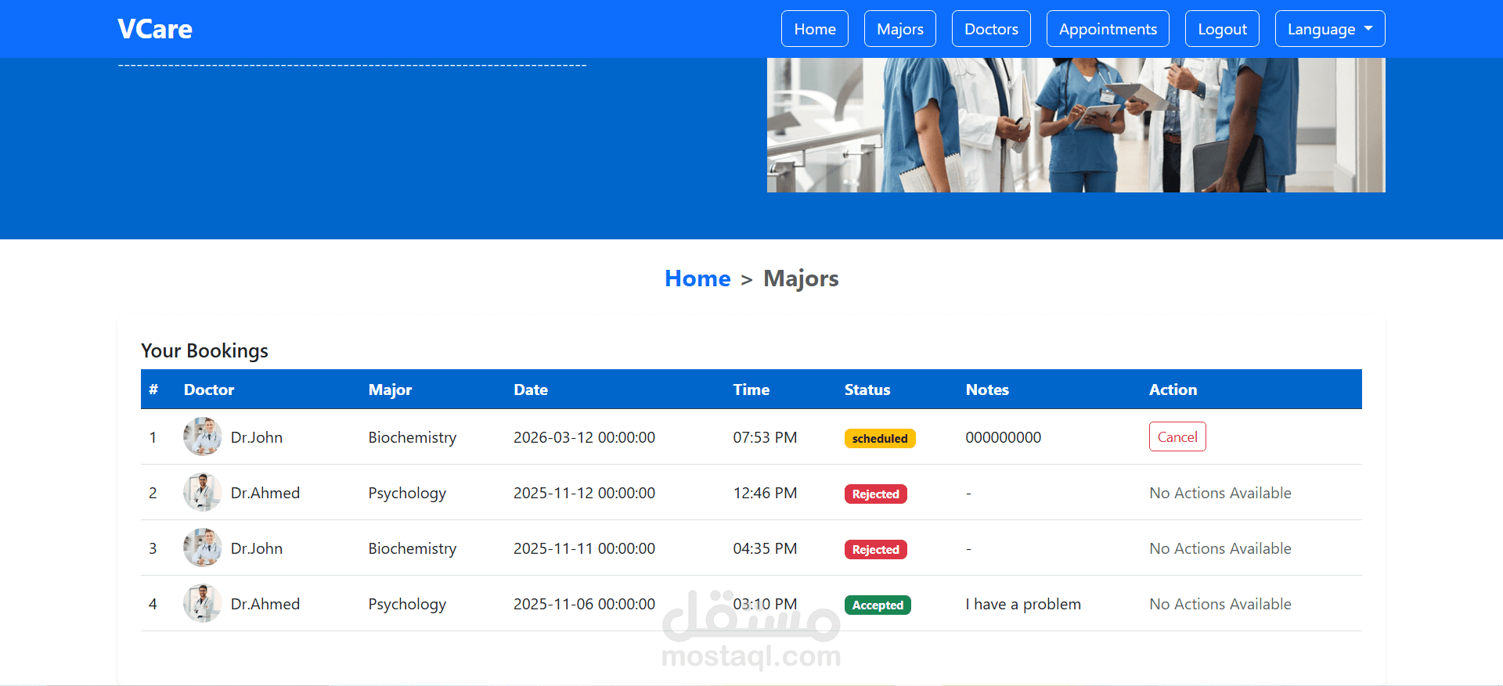1503x686 pixels.
Task: Click Dr.Ahmed's avatar in row 4
Action: (x=203, y=603)
